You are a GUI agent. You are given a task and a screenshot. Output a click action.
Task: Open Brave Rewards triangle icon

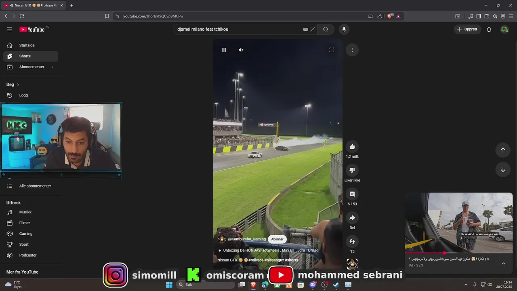398,16
